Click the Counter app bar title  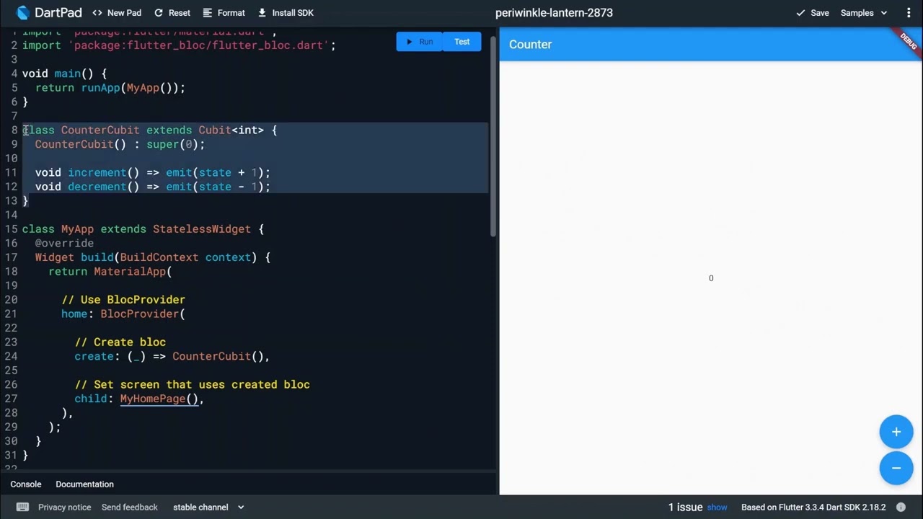530,44
